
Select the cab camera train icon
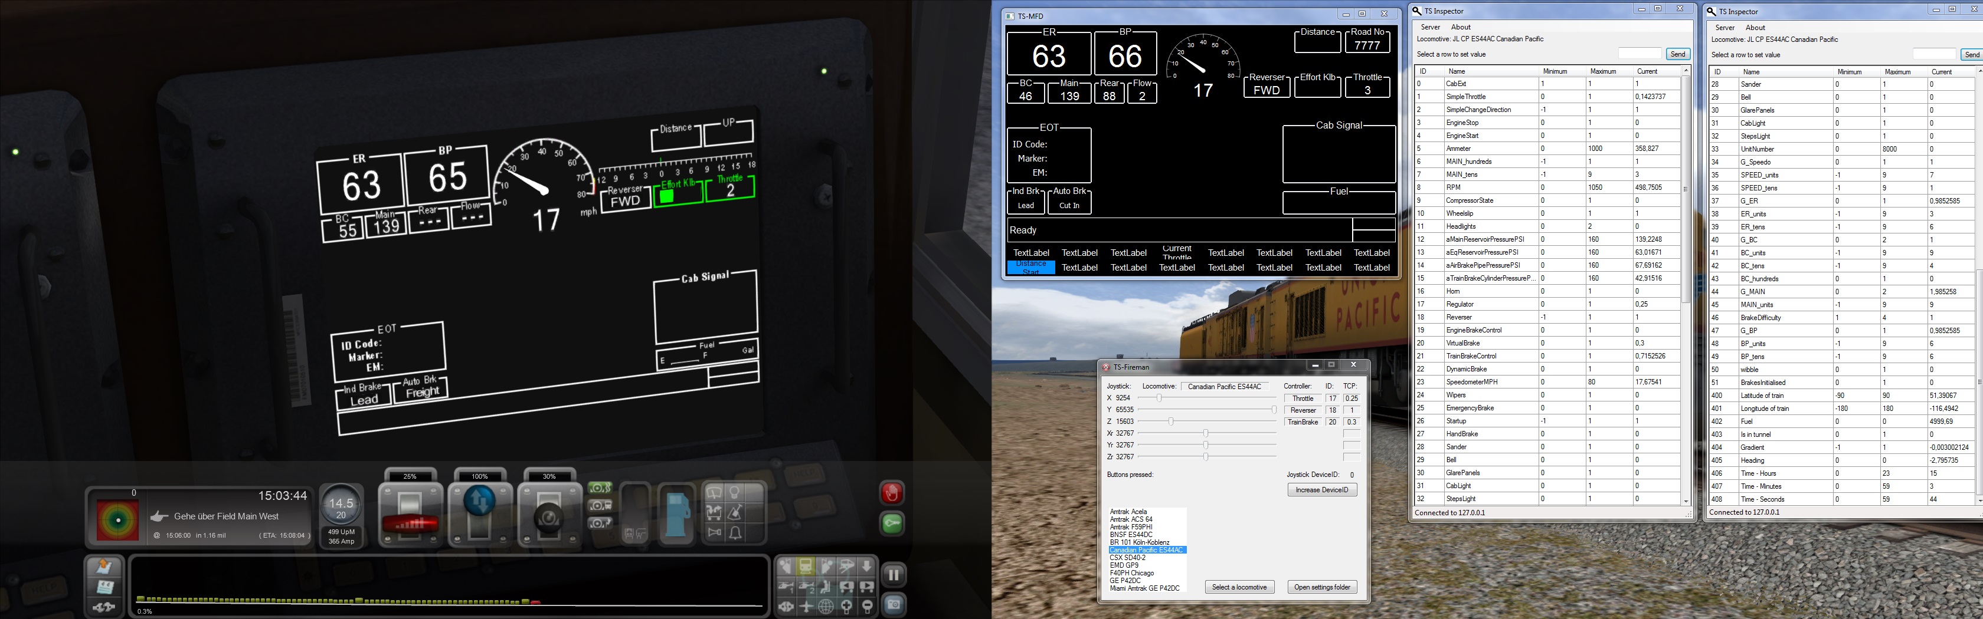(x=805, y=567)
